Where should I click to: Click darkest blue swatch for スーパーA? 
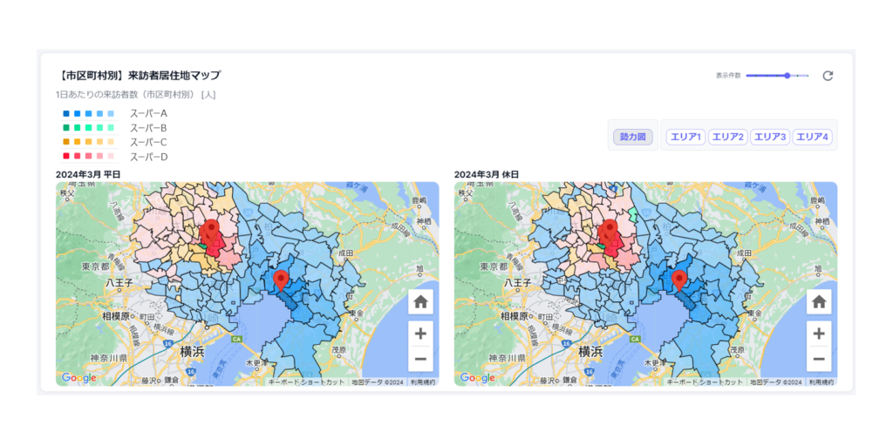(x=66, y=114)
